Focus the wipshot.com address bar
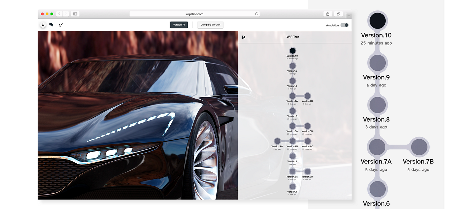 [x=194, y=14]
